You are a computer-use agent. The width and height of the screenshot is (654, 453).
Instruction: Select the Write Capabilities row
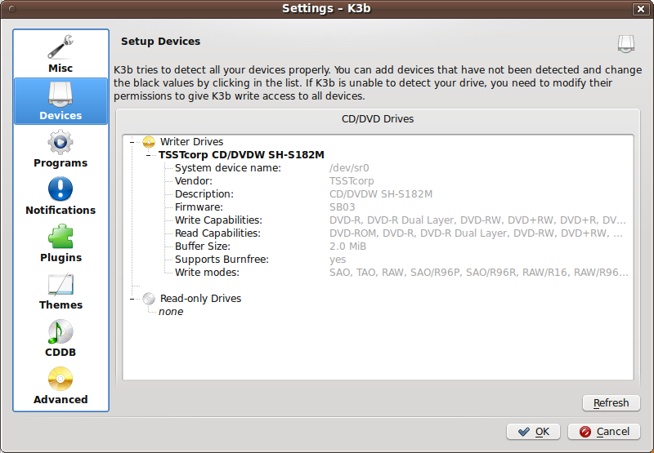(x=218, y=220)
